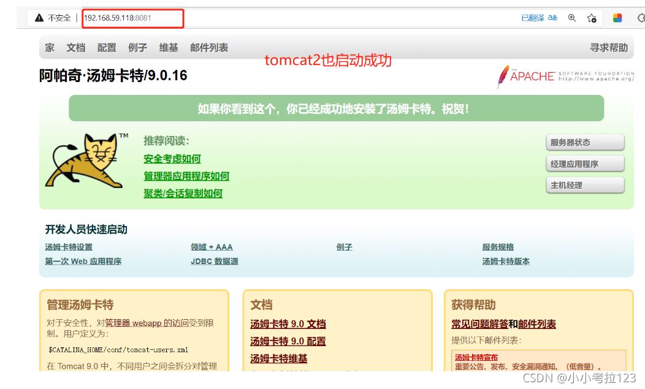Open the 常见问题解答 link
Screen dimensions: 645x389
(x=479, y=324)
